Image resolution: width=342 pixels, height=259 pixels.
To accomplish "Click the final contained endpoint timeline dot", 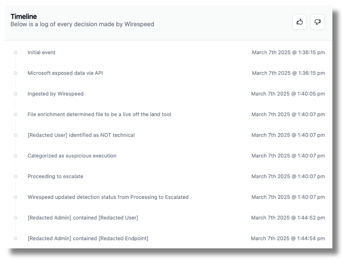I will [x=15, y=238].
